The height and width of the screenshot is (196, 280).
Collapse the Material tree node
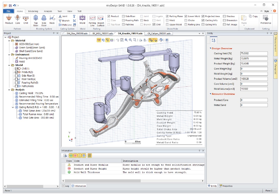[9, 41]
